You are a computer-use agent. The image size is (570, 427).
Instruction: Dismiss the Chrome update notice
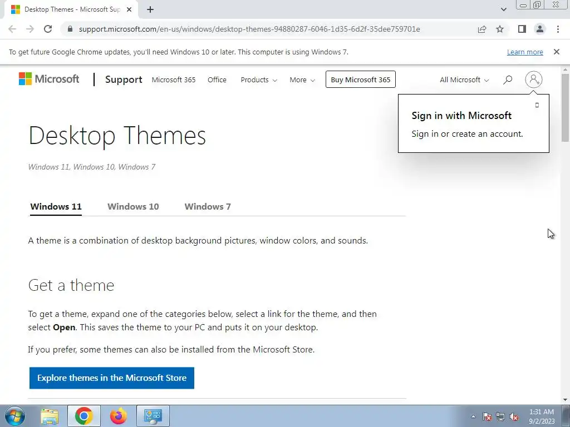556,52
